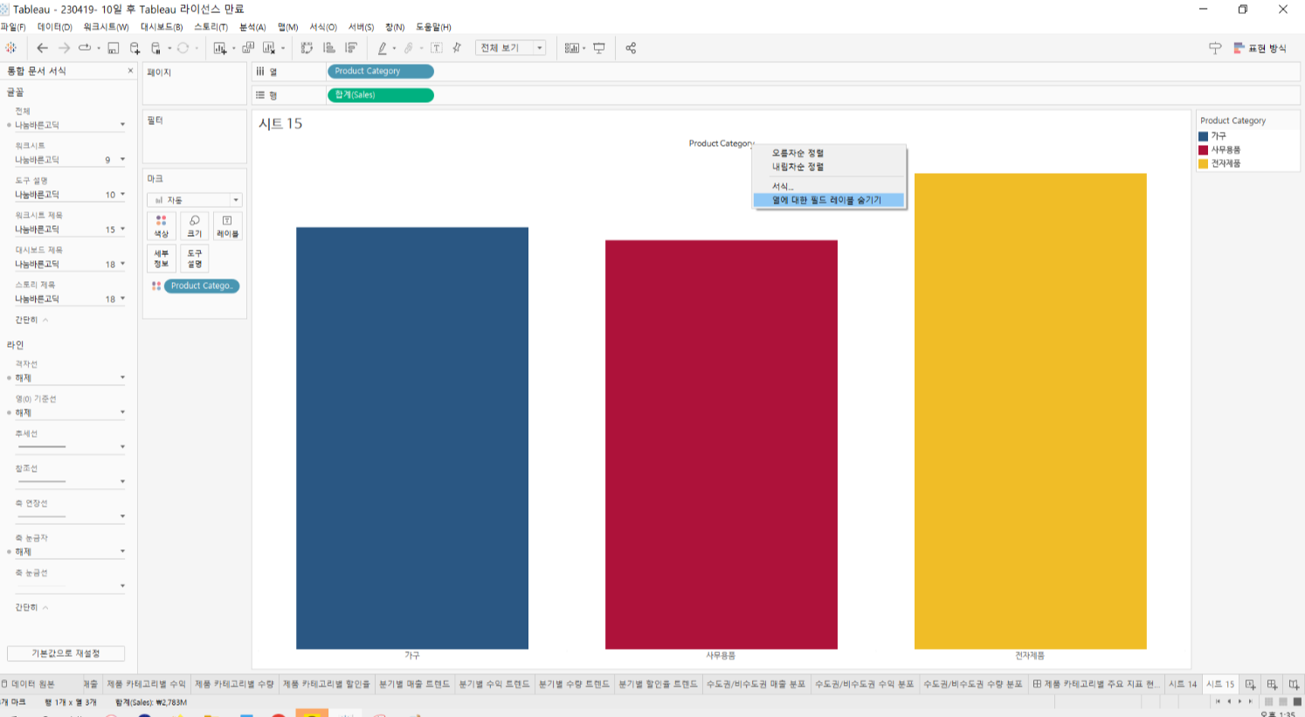Click the 기본값으로 재설정 button
Image resolution: width=1305 pixels, height=717 pixels.
[x=66, y=653]
